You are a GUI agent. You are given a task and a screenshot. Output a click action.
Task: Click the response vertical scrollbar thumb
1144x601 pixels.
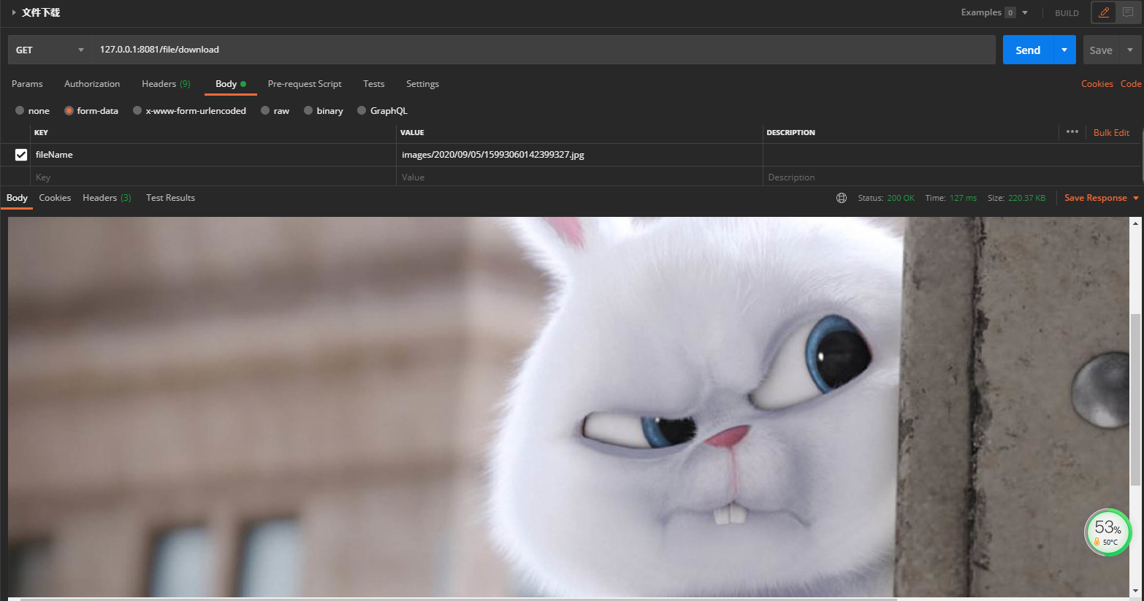pyautogui.click(x=1135, y=399)
